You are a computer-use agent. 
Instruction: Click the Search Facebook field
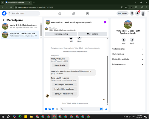[x=24, y=13]
